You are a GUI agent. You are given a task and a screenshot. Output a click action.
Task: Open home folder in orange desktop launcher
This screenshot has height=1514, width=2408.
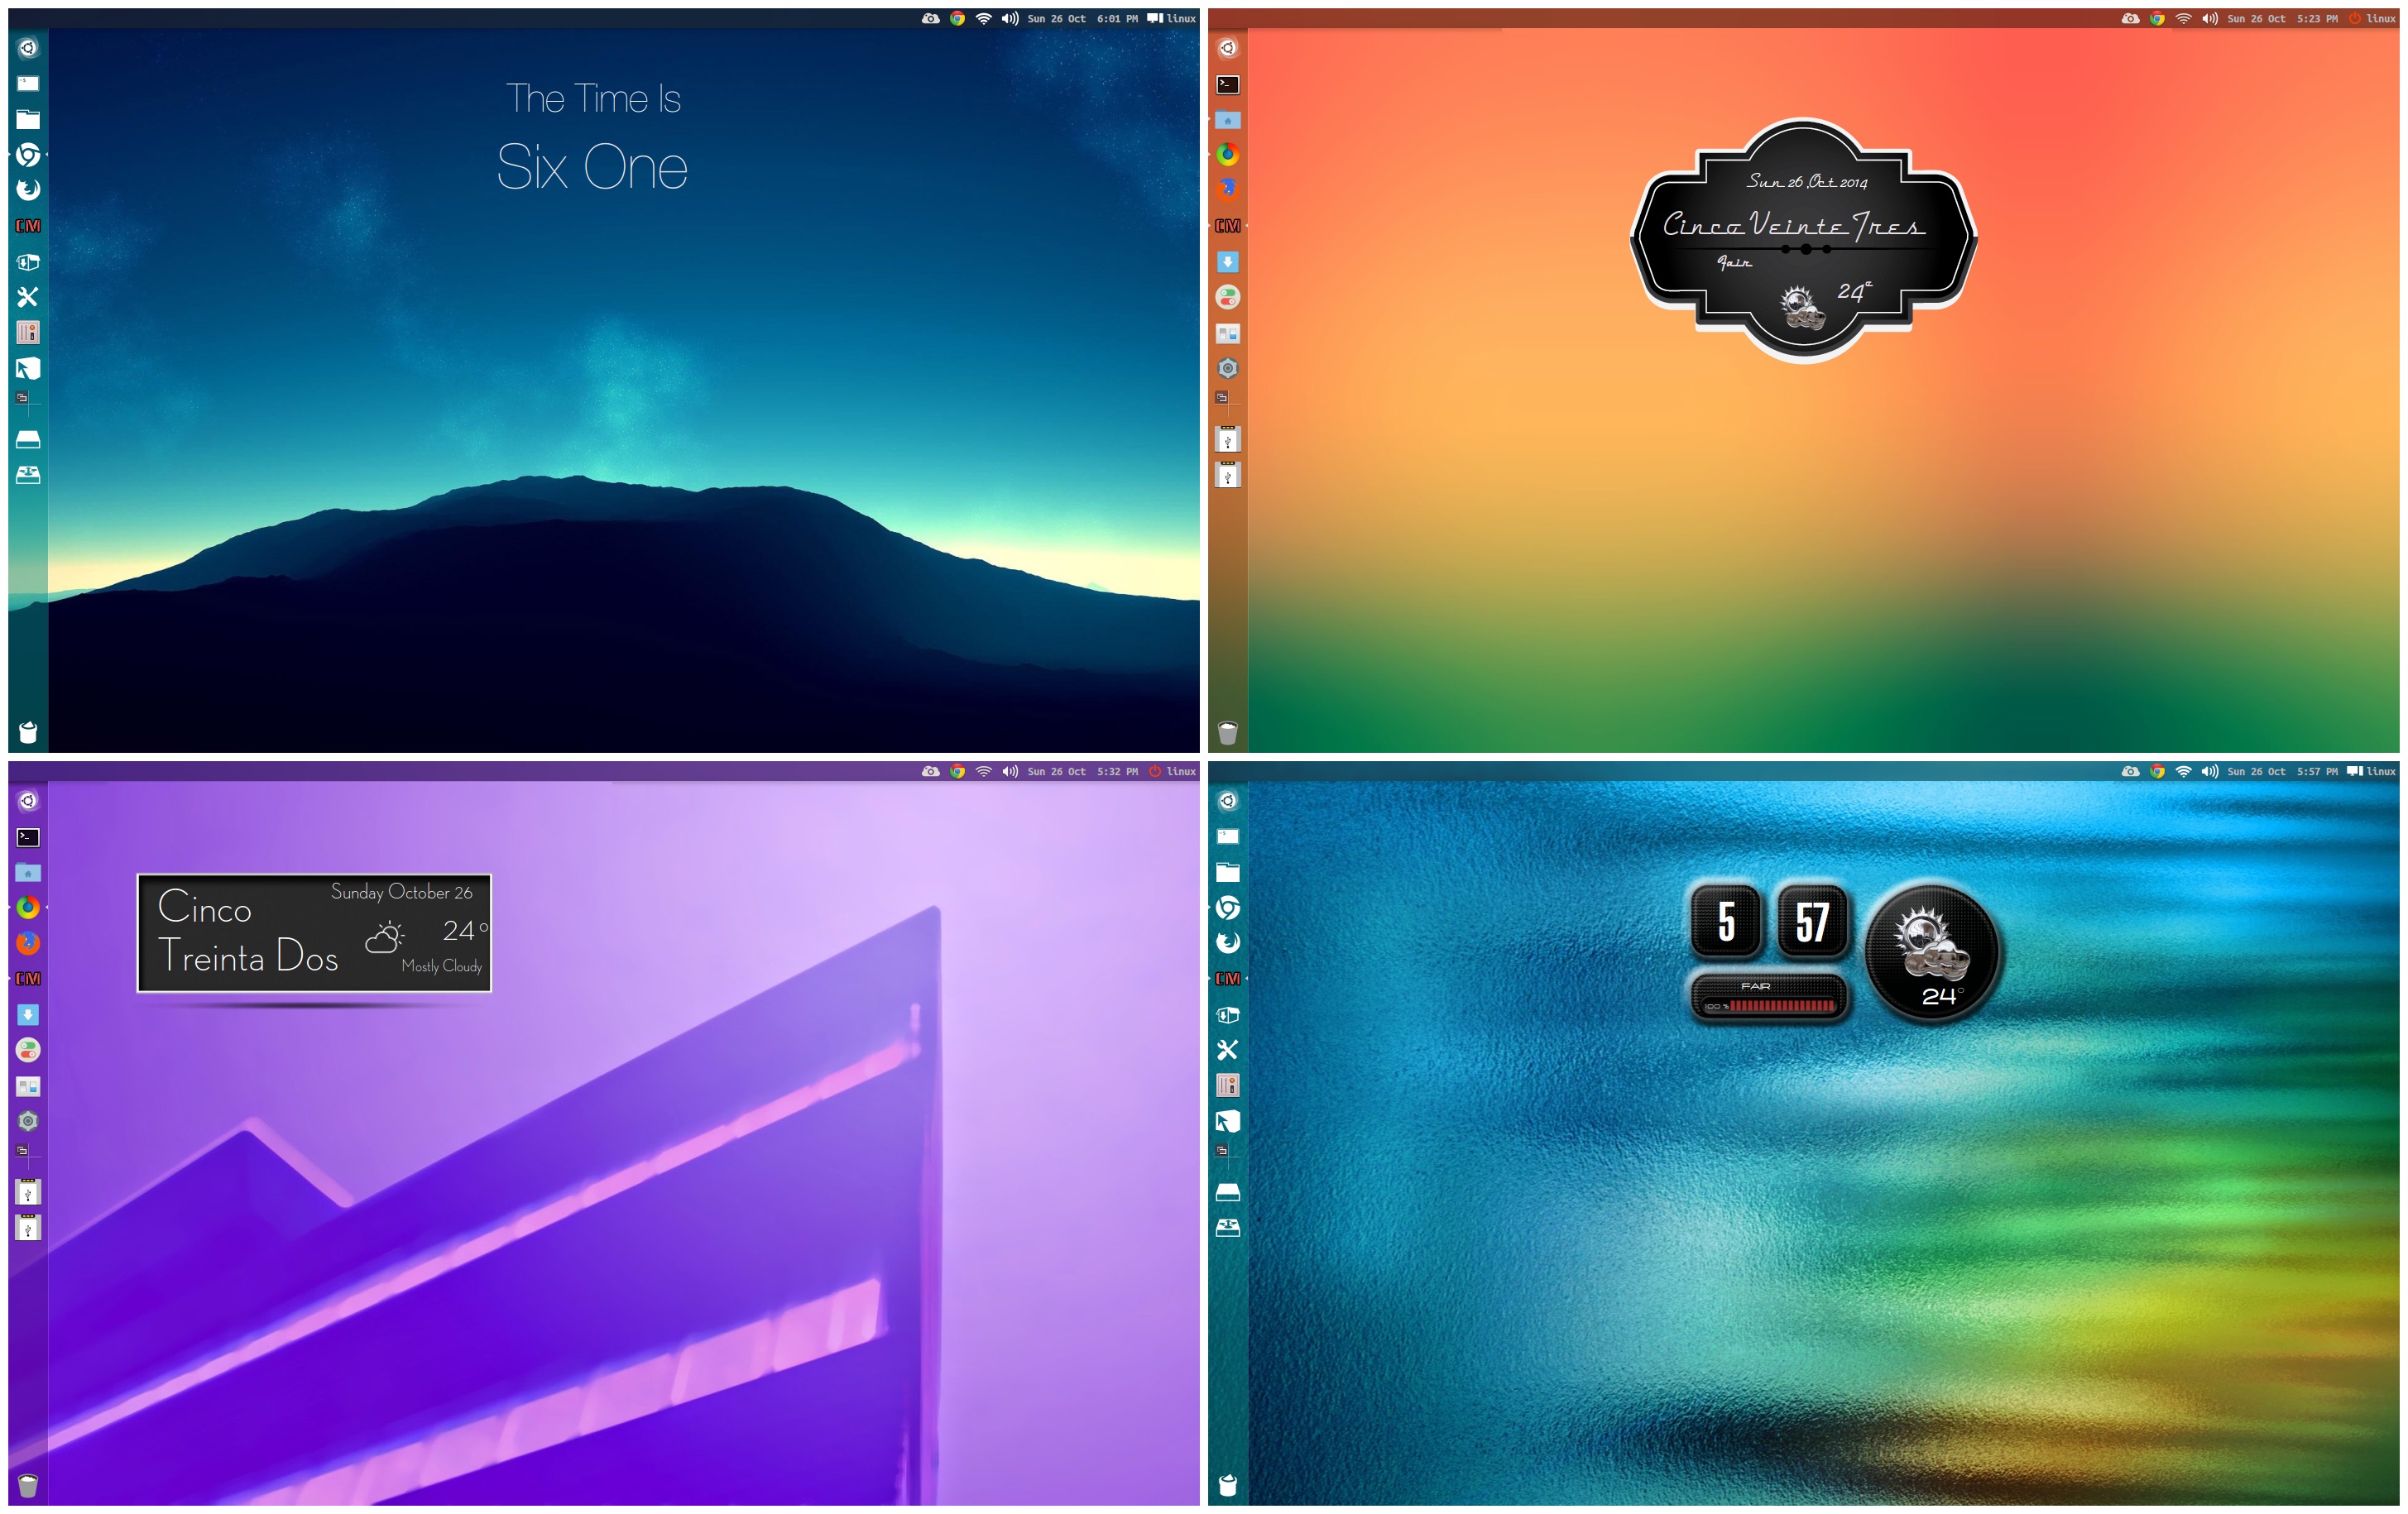[x=1228, y=120]
